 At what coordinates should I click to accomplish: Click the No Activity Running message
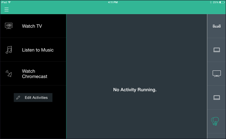pos(135,90)
